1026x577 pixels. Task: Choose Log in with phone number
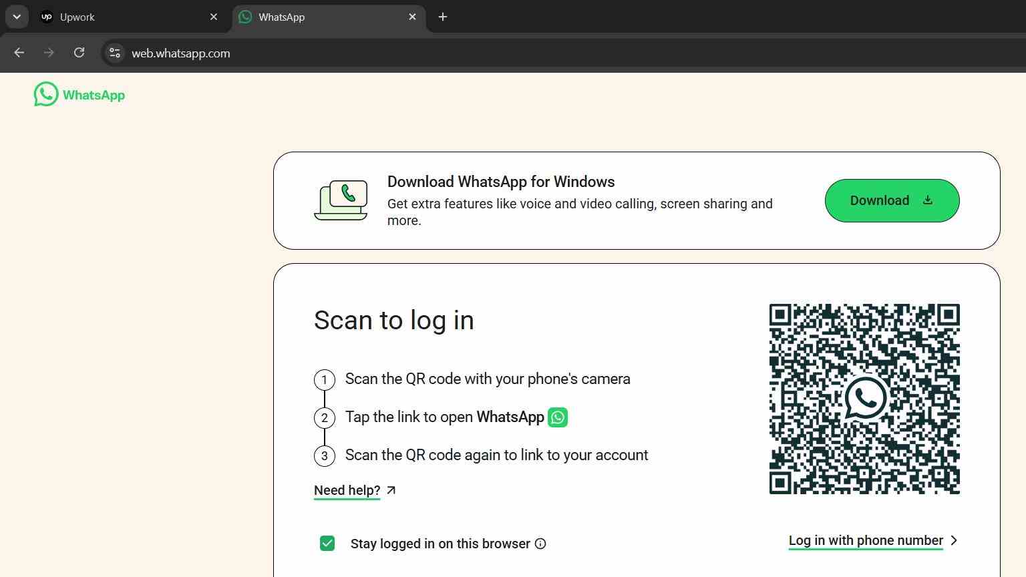866,540
